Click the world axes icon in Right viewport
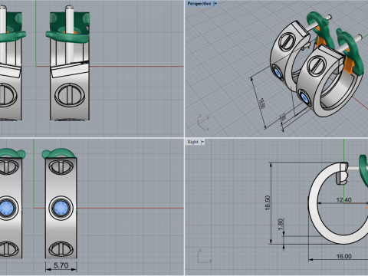 pyautogui.click(x=205, y=256)
